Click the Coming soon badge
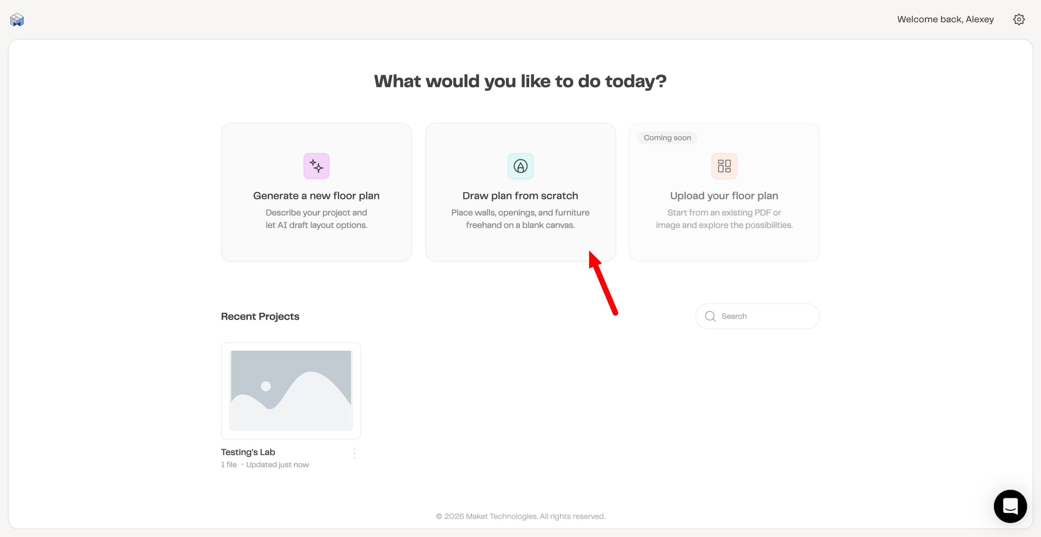 click(667, 138)
